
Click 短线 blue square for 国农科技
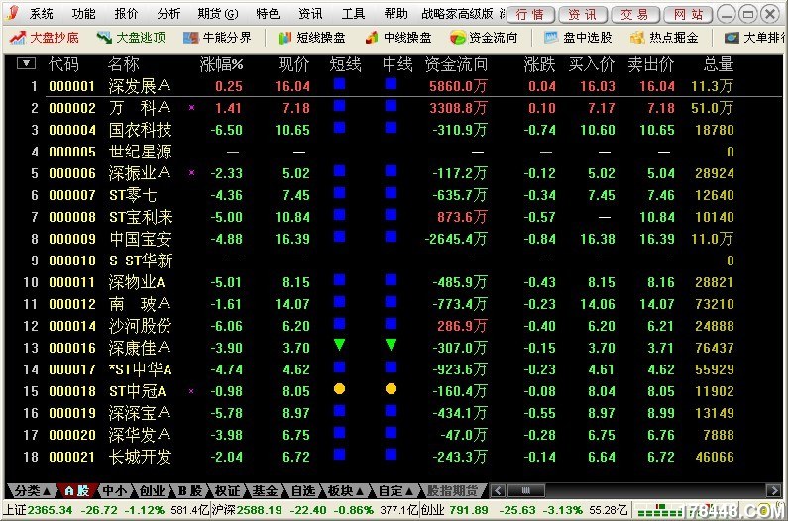pyautogui.click(x=340, y=128)
